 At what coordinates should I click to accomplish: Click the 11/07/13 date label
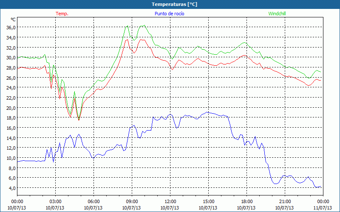click(323, 208)
